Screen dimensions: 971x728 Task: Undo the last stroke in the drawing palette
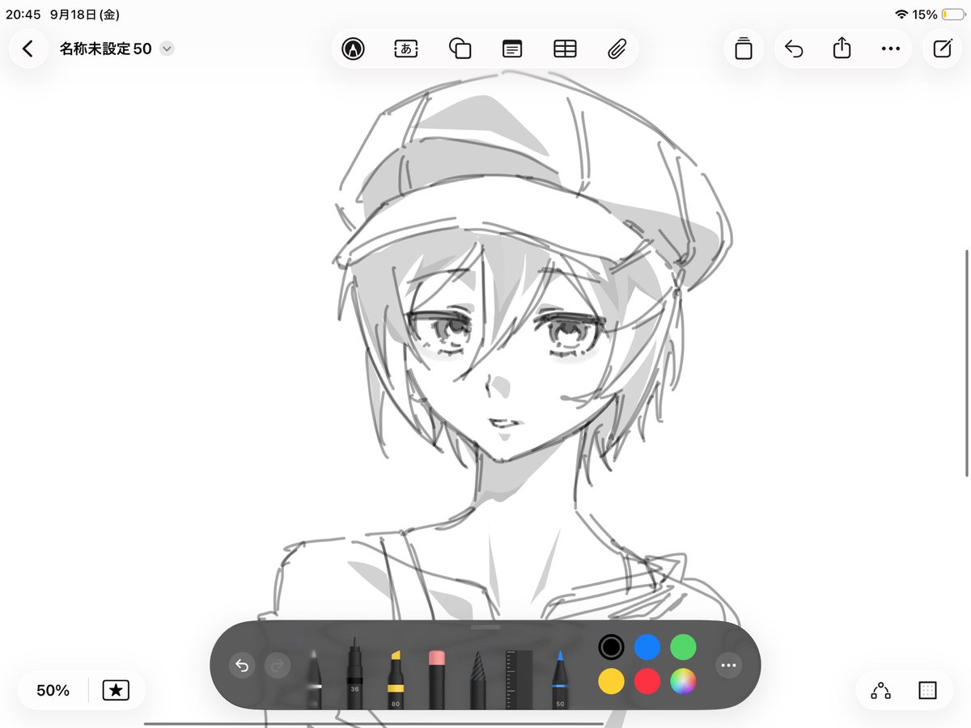coord(241,666)
